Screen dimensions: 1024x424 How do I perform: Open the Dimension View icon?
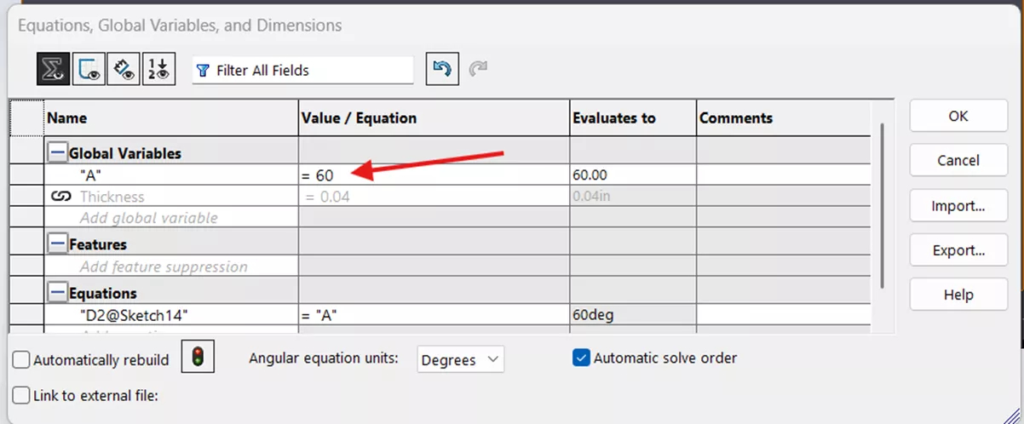[124, 70]
